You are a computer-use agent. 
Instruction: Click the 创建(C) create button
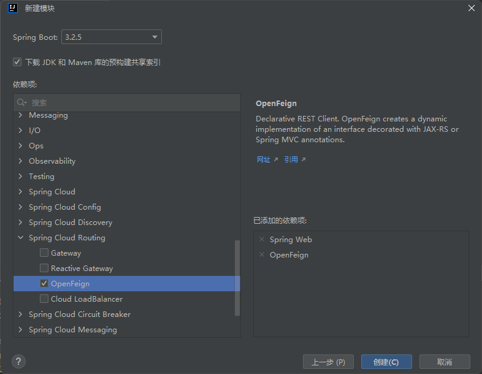pyautogui.click(x=386, y=362)
